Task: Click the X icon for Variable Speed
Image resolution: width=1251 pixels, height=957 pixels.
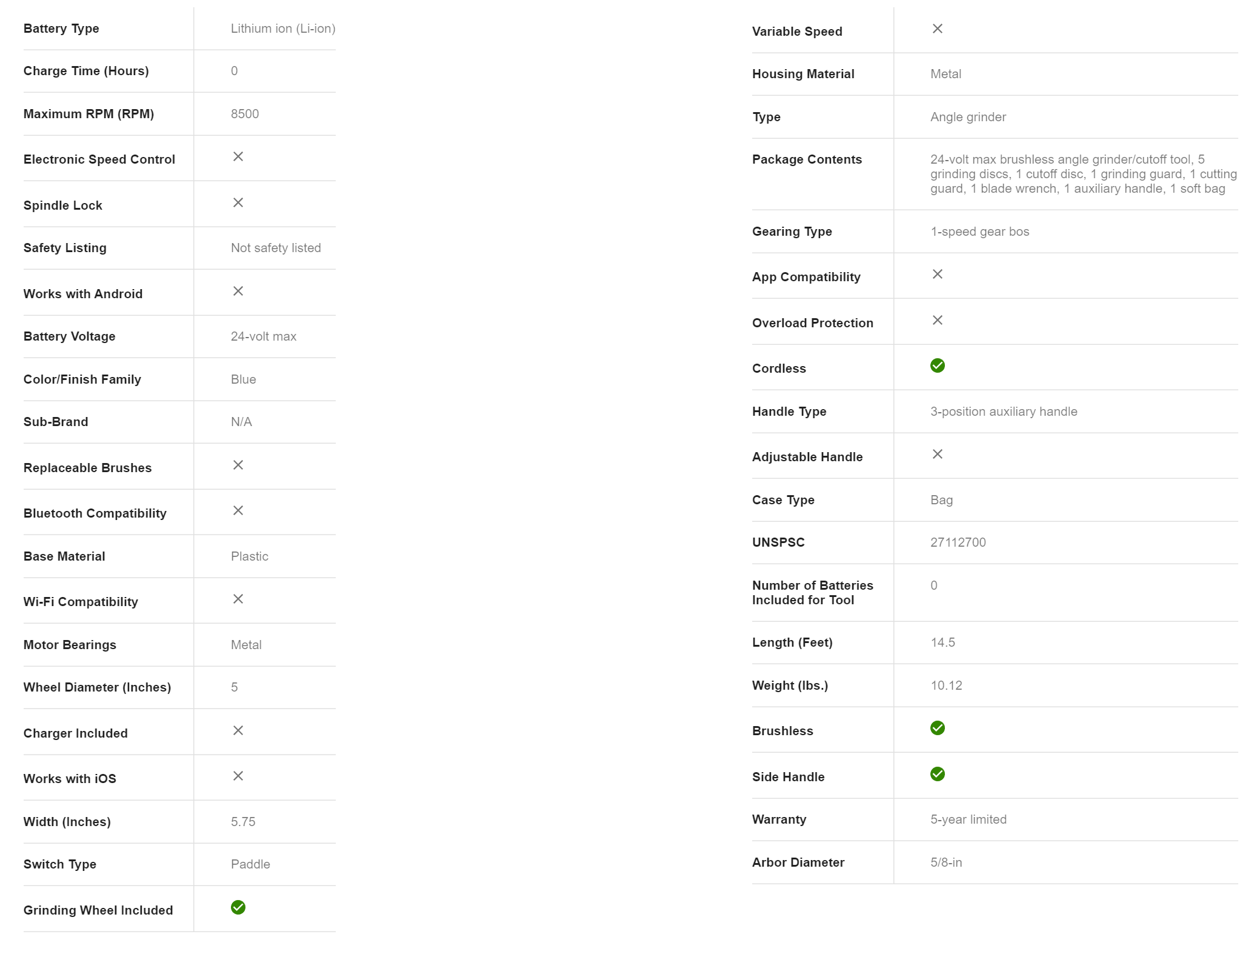Action: [937, 29]
